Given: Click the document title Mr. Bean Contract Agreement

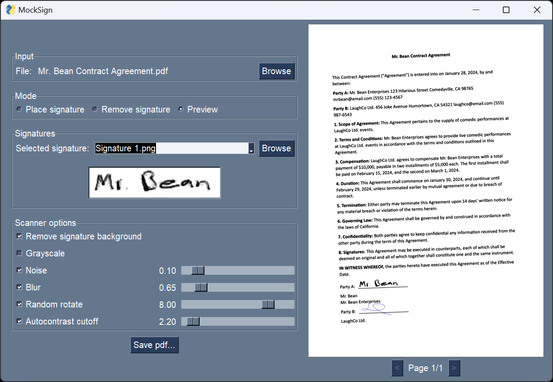Looking at the screenshot, I should click(x=421, y=55).
